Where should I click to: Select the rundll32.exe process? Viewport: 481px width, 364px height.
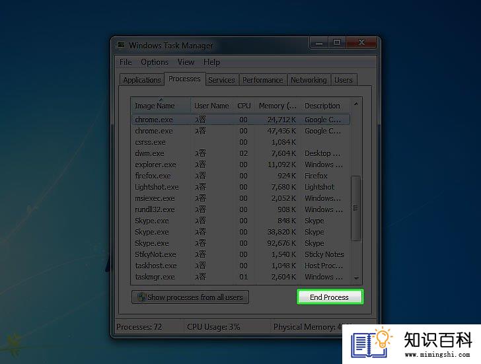tap(240, 209)
